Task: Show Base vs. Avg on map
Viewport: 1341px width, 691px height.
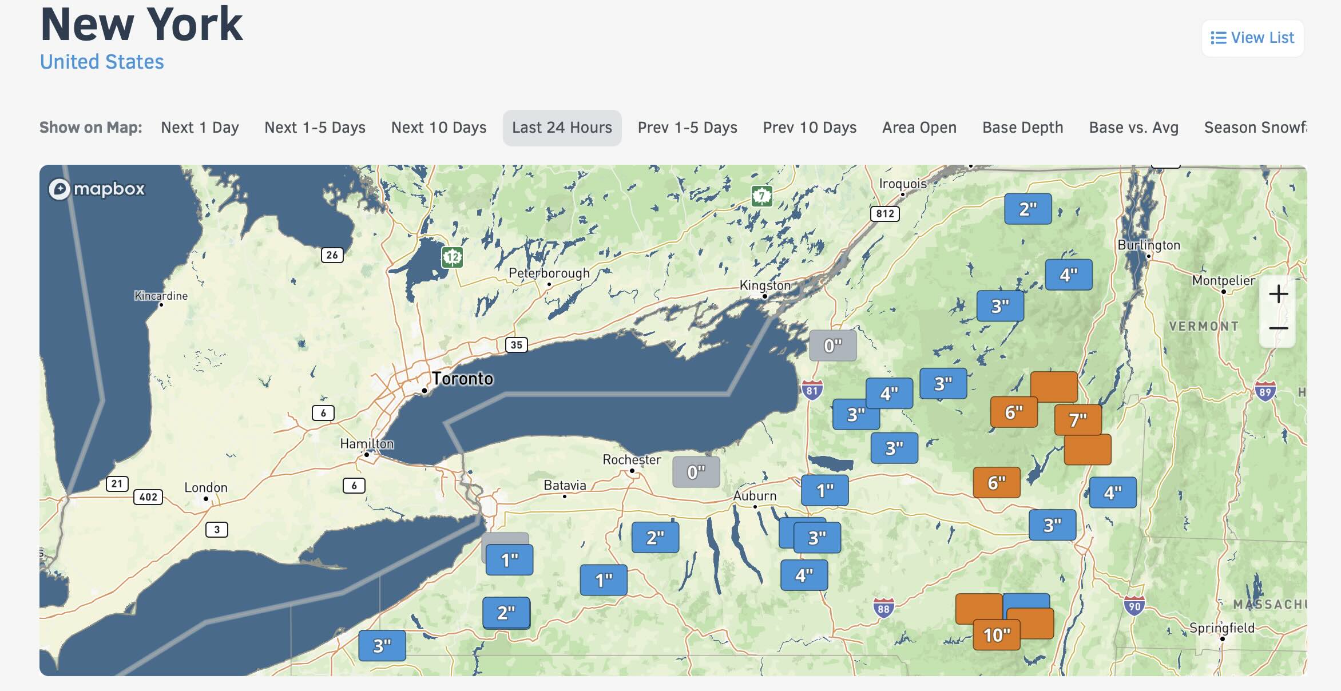Action: coord(1133,128)
